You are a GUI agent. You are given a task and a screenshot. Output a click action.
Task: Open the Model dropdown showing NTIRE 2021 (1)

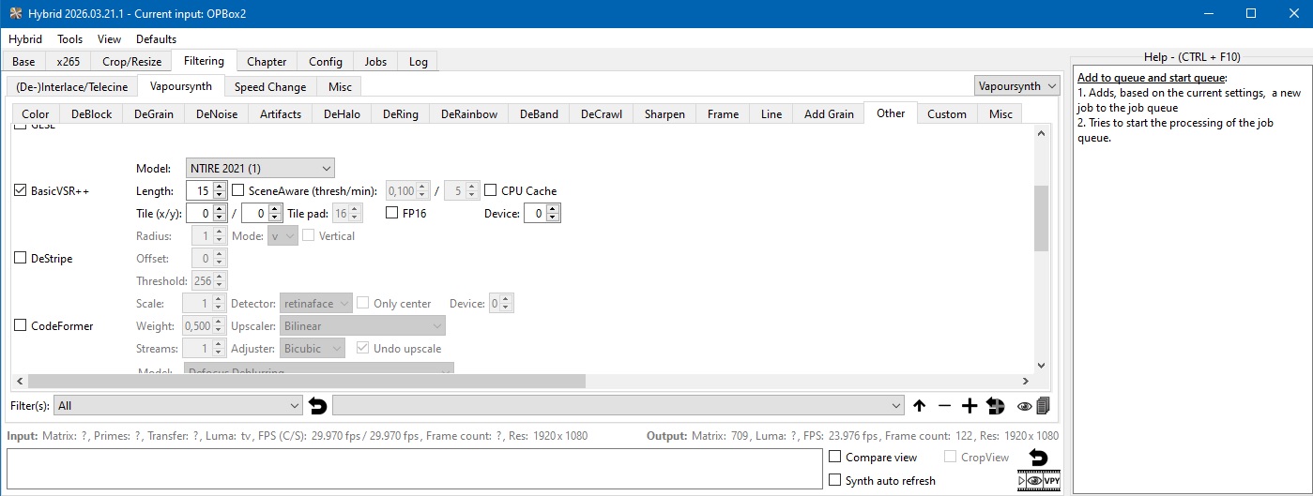click(260, 168)
